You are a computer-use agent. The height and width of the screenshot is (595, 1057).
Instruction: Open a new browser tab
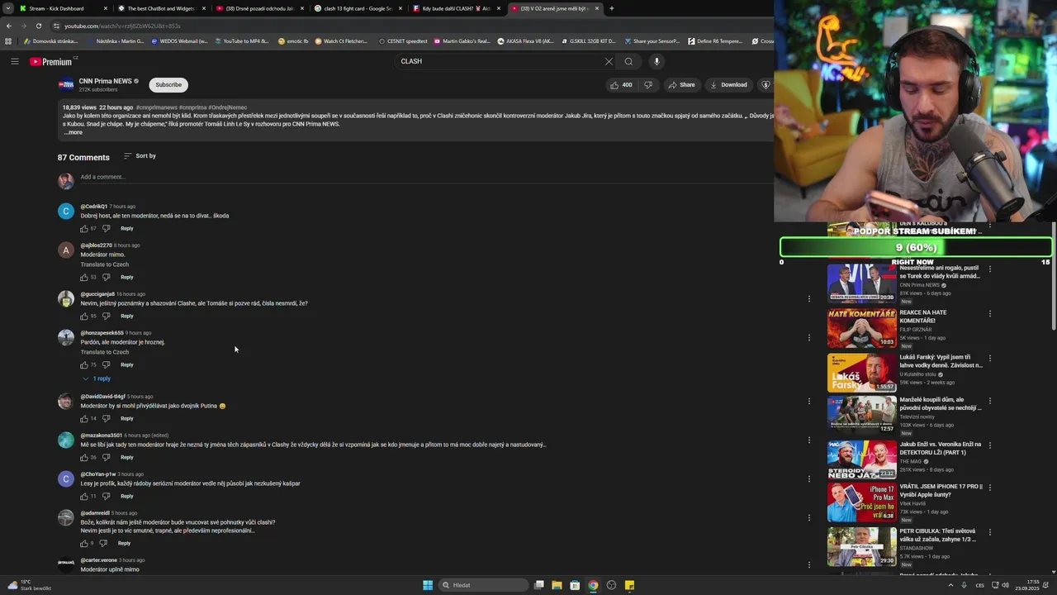(611, 8)
